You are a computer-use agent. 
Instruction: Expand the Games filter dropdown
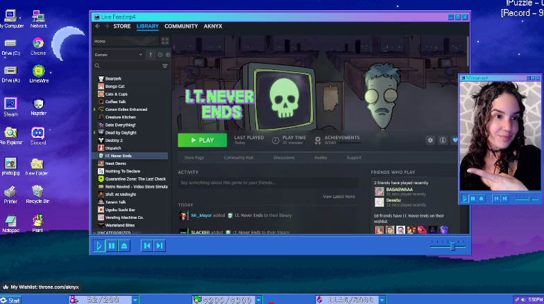pos(118,55)
